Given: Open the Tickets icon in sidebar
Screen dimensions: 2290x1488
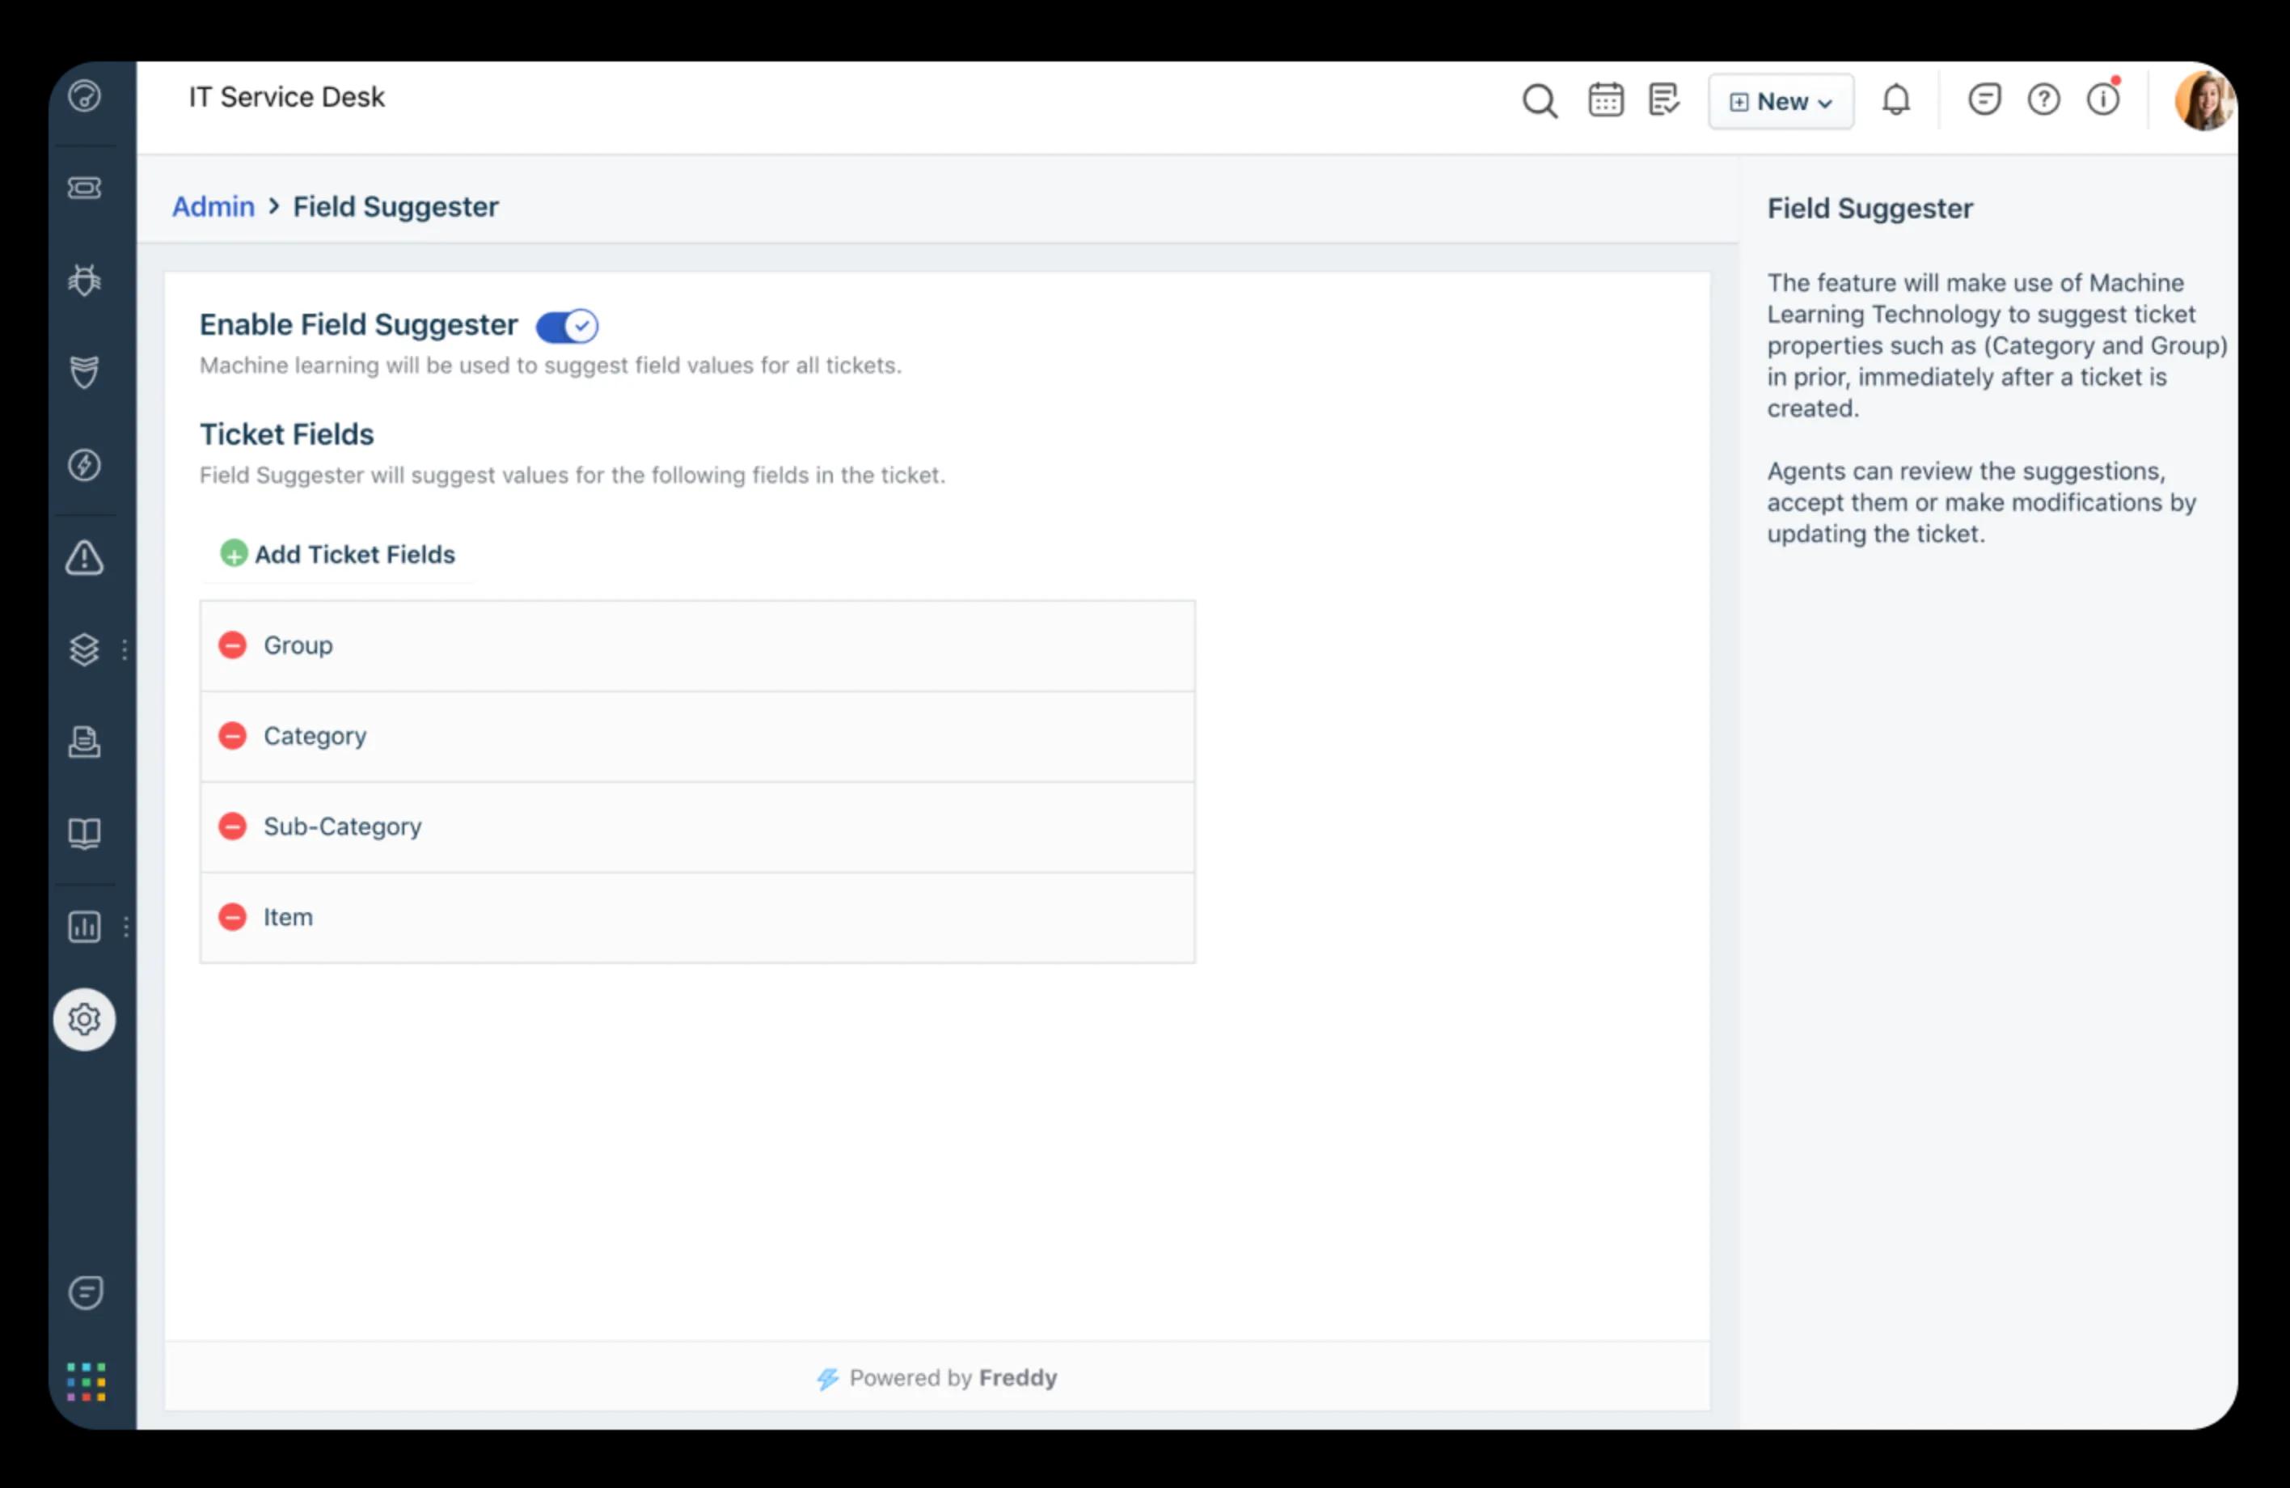Looking at the screenshot, I should pyautogui.click(x=85, y=188).
